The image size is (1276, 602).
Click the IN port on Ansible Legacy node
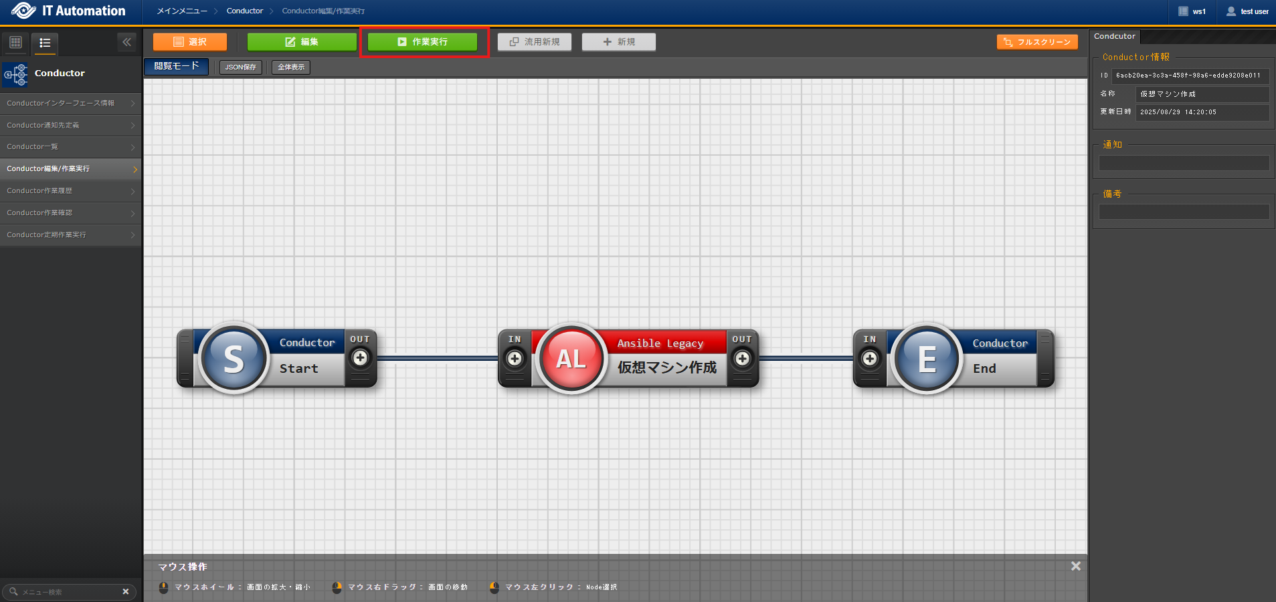coord(515,359)
